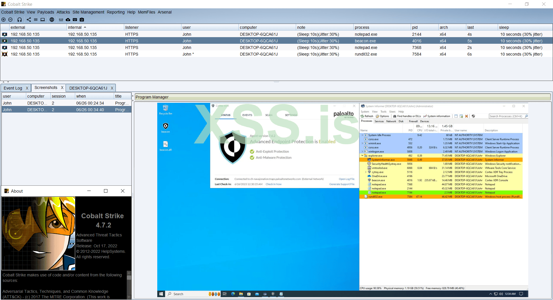Collapse top sessions pane with up arrow
The height and width of the screenshot is (300, 553).
click(x=3, y=82)
